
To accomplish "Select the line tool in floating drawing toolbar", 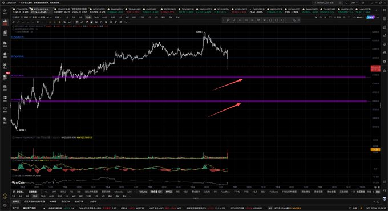I will point(234,20).
